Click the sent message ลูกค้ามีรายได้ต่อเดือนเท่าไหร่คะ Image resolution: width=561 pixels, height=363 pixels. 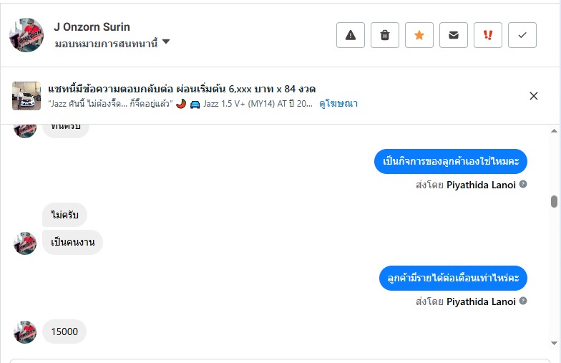click(x=453, y=278)
